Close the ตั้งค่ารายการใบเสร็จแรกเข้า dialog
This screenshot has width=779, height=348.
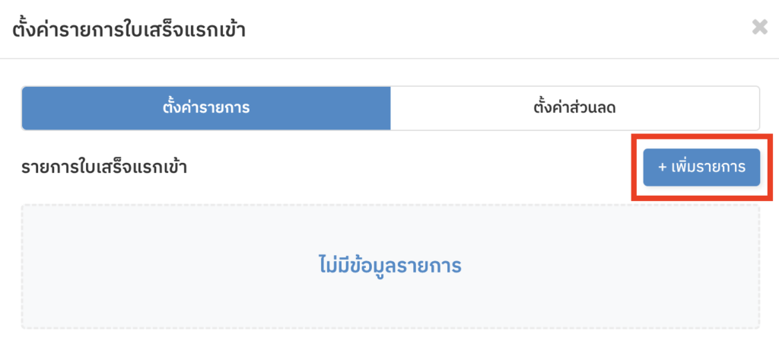(x=759, y=28)
